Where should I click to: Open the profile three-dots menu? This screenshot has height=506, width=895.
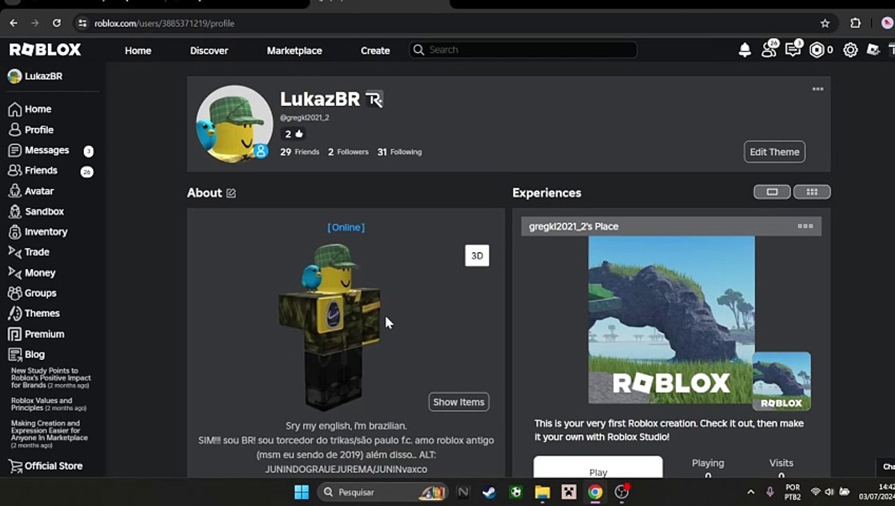coord(818,89)
